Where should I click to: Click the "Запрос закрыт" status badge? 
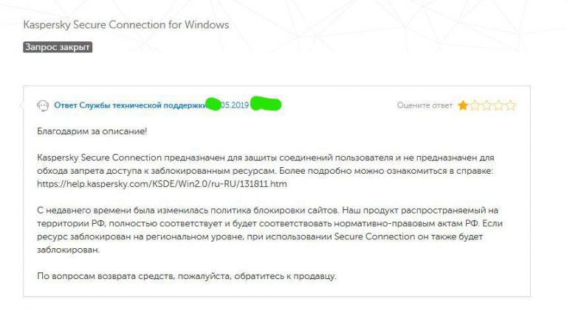(58, 47)
